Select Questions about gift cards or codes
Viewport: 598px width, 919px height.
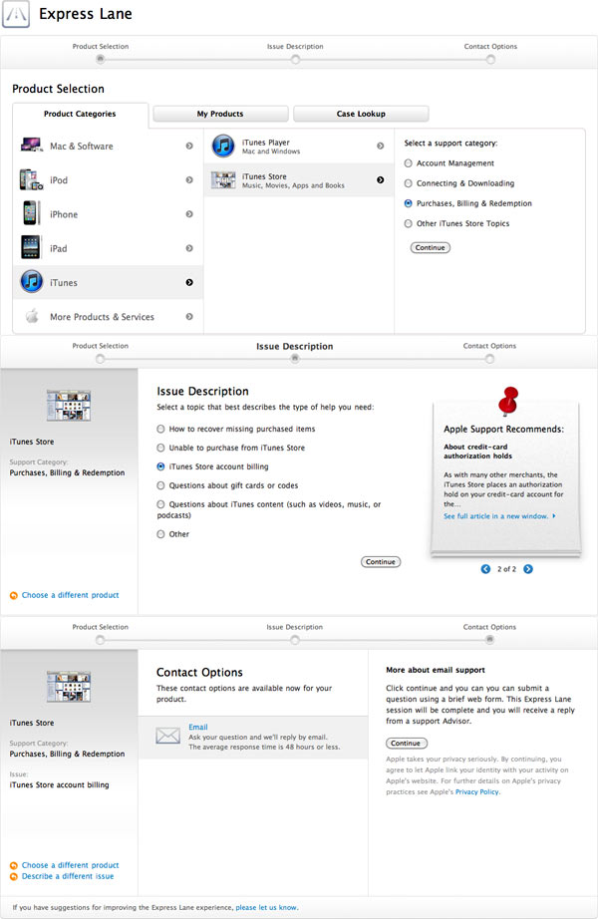161,485
